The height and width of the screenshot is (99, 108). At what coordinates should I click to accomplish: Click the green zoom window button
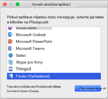pyautogui.click(x=18, y=4)
